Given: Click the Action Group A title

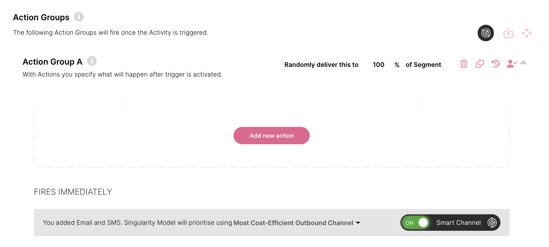Looking at the screenshot, I should 52,62.
